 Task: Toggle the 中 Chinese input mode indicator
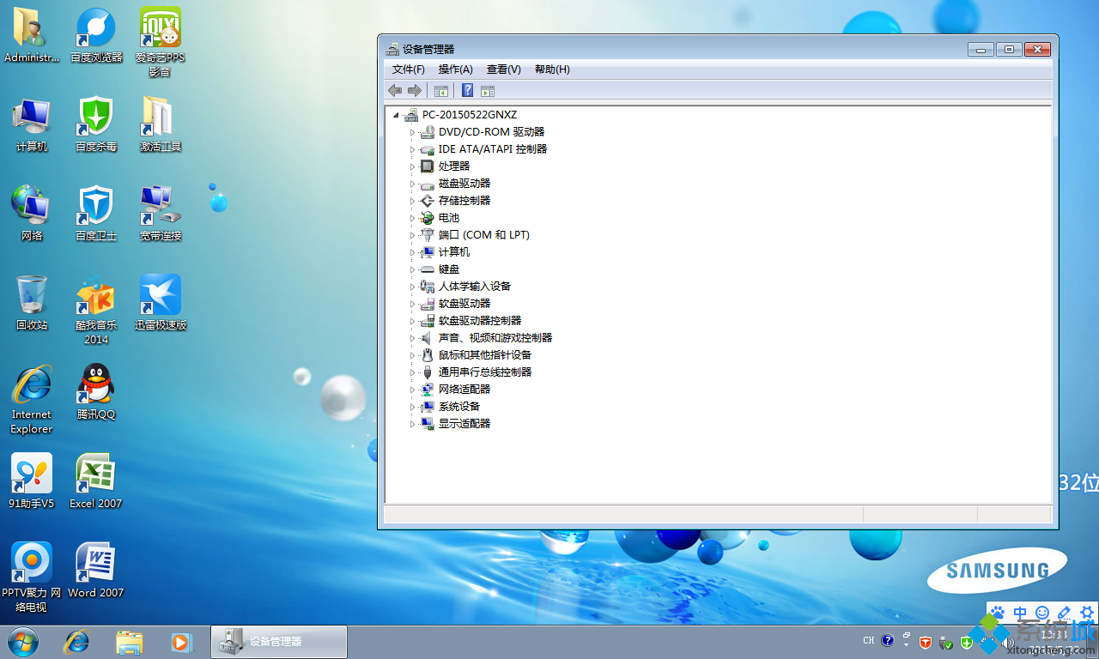tap(1020, 613)
